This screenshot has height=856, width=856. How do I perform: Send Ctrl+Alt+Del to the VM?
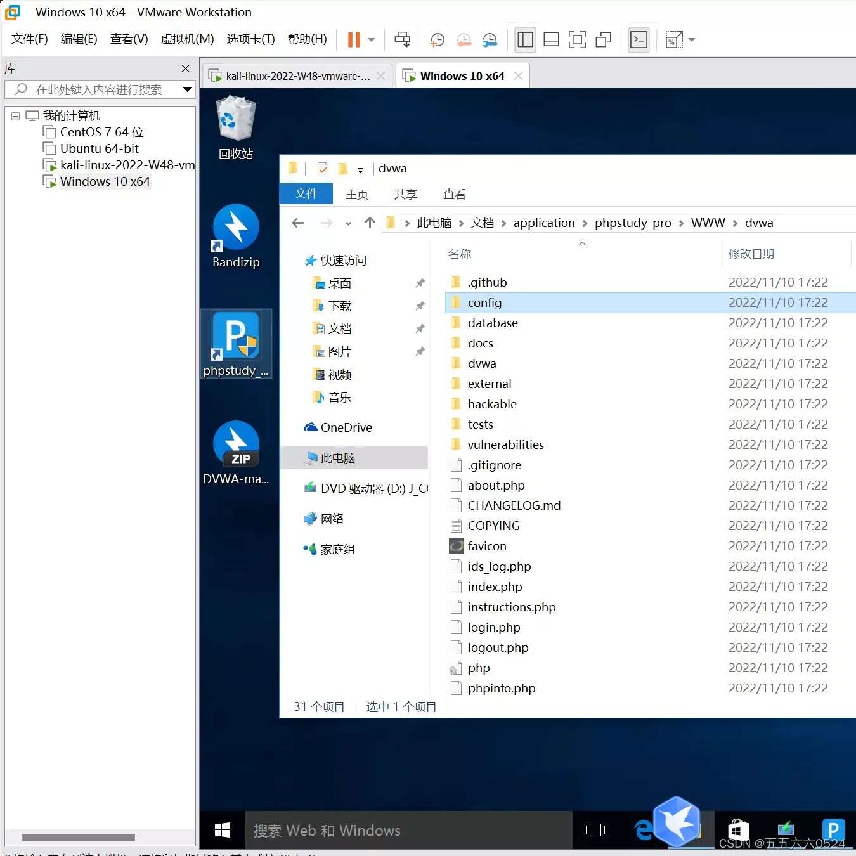pos(403,40)
